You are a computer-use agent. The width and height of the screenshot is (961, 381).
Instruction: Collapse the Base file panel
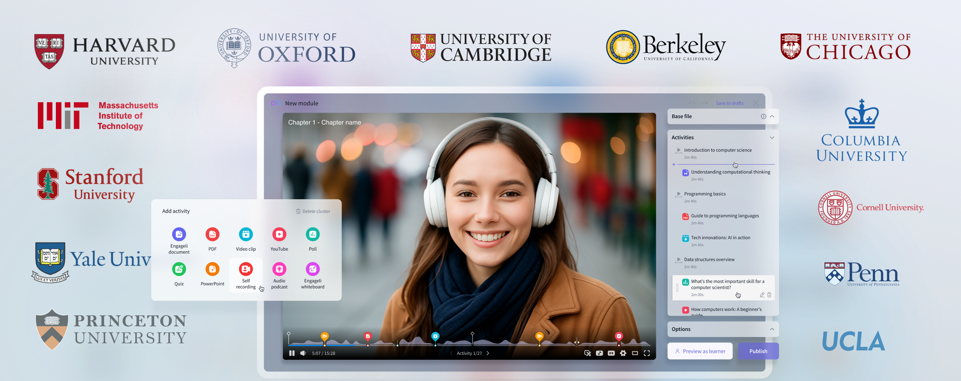pyautogui.click(x=772, y=117)
